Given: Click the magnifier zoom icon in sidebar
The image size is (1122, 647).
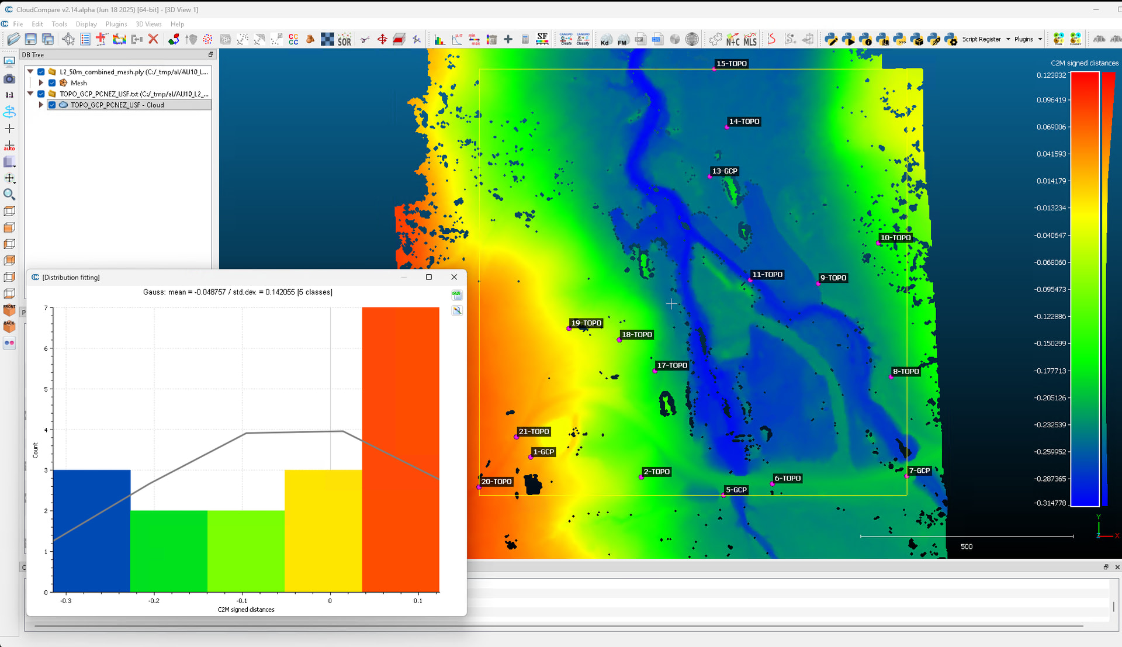Looking at the screenshot, I should pyautogui.click(x=9, y=194).
